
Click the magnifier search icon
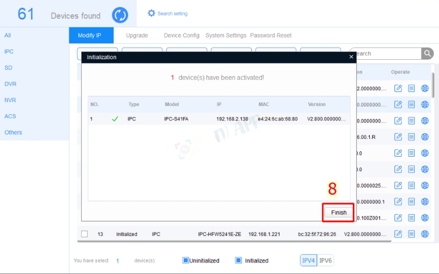(427, 53)
